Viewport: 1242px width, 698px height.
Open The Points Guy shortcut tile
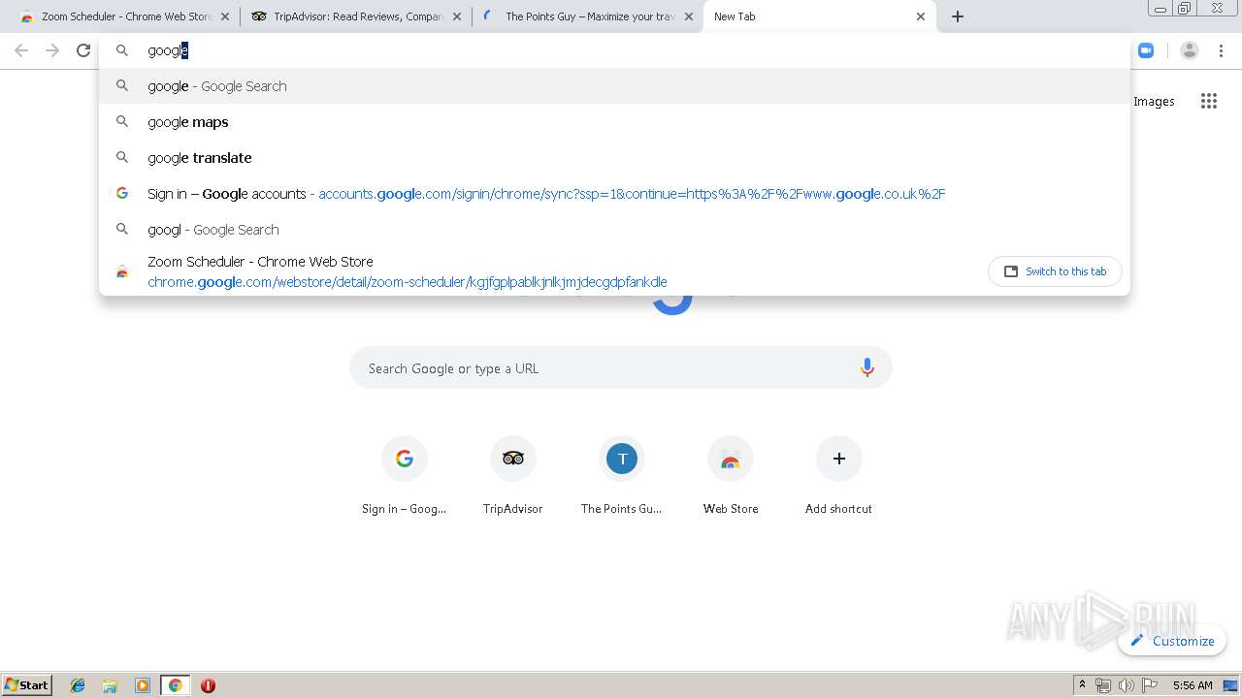(x=622, y=475)
